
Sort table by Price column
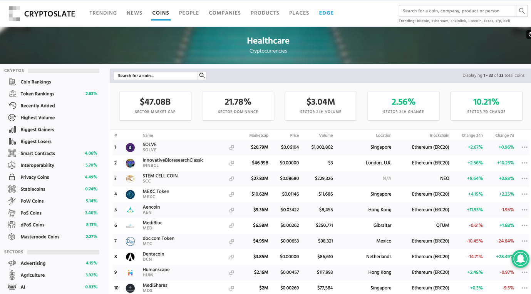click(294, 135)
